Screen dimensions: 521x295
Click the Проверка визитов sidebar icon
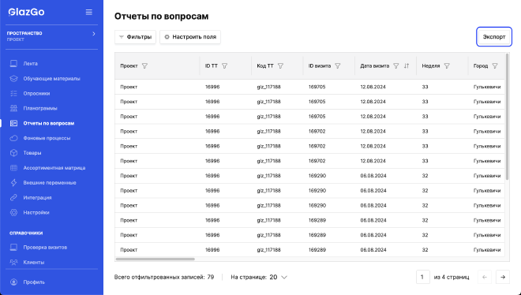click(x=13, y=247)
